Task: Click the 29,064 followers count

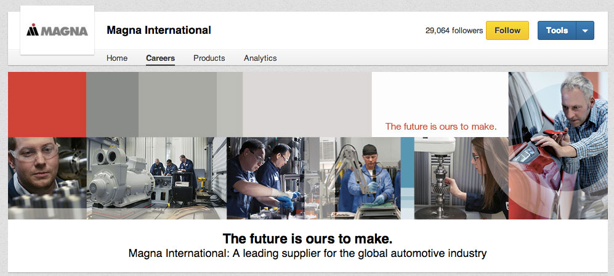Action: (x=454, y=30)
